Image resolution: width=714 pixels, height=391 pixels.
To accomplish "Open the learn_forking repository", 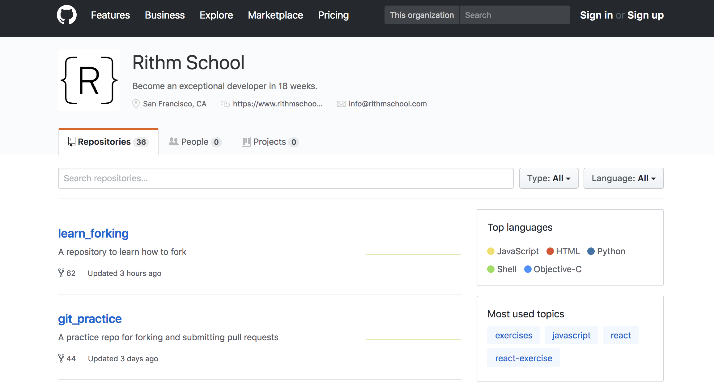I will click(x=93, y=233).
